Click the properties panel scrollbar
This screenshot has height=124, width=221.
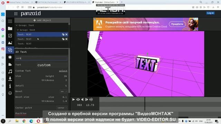click(69, 71)
